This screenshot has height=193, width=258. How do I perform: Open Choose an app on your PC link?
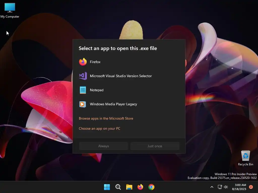click(100, 128)
